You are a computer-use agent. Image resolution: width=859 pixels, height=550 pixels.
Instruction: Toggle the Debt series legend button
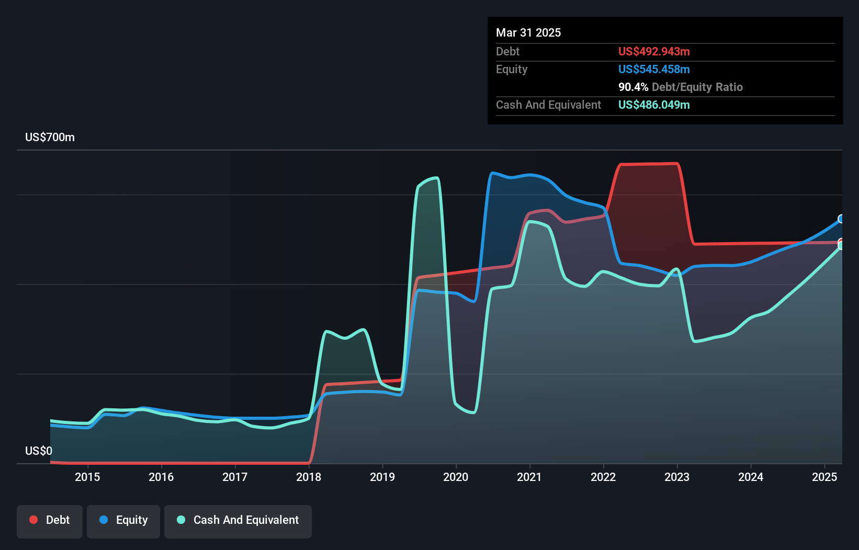point(50,521)
